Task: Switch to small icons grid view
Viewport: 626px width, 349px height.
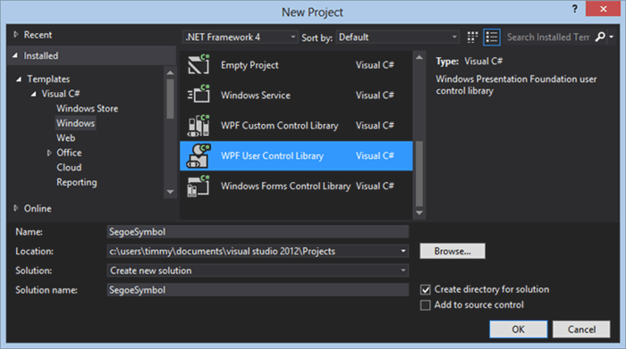Action: (x=472, y=37)
